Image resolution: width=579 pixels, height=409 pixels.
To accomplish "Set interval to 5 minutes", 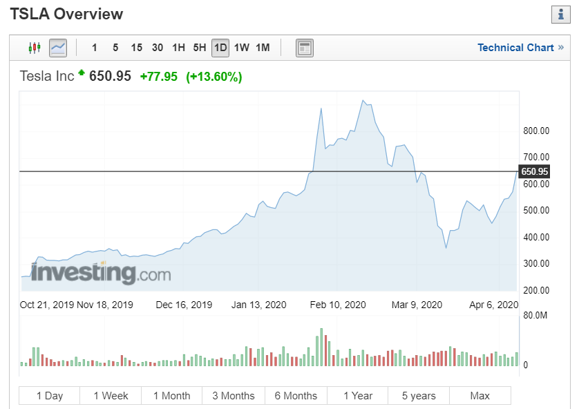I will tap(115, 48).
